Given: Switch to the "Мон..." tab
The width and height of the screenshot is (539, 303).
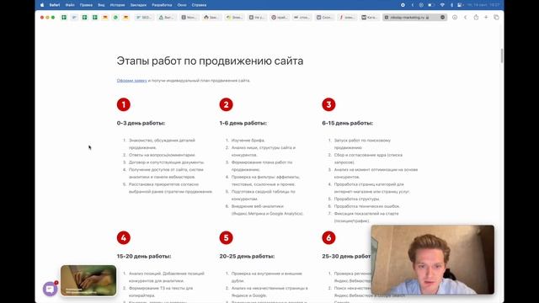Looking at the screenshot, I should point(189,17).
